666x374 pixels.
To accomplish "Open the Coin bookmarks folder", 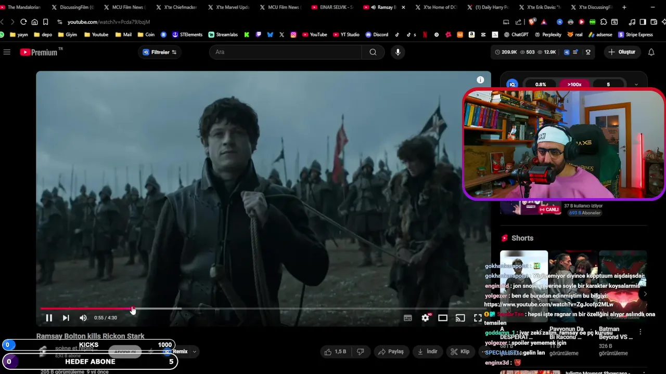I will tap(146, 35).
